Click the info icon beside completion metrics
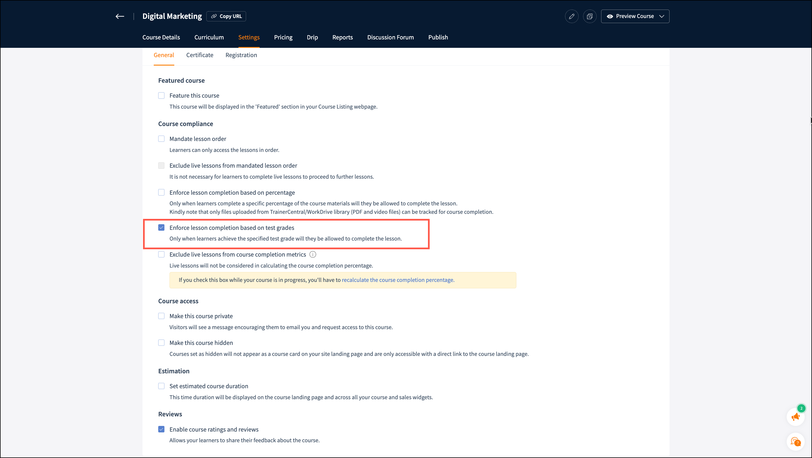Image resolution: width=812 pixels, height=458 pixels. 313,255
